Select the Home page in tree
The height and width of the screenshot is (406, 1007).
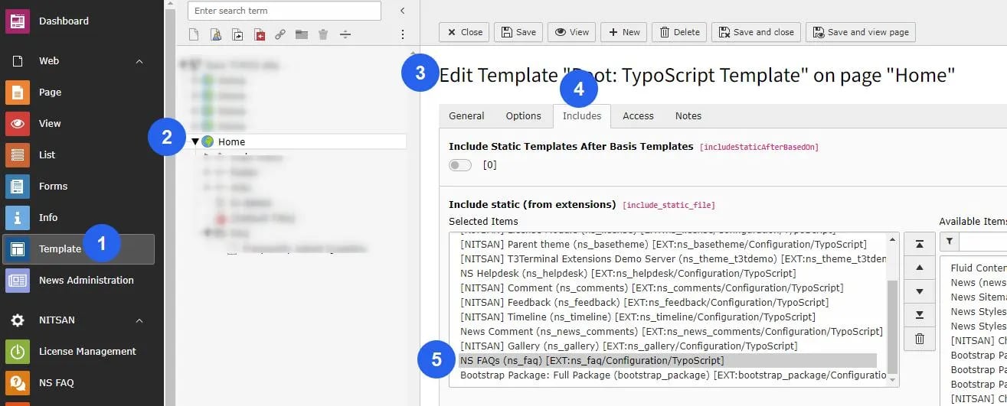click(231, 141)
